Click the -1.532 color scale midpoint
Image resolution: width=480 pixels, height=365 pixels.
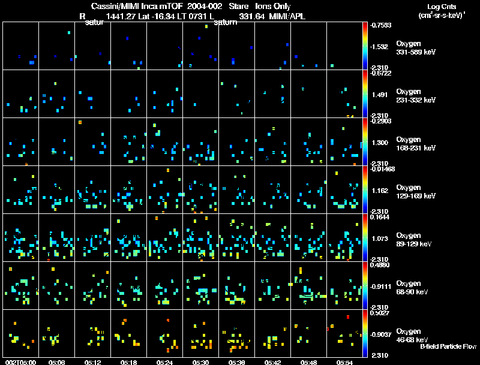point(379,47)
